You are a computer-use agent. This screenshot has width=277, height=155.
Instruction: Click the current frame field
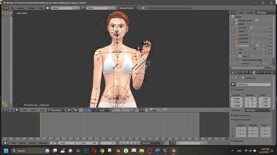point(108,143)
